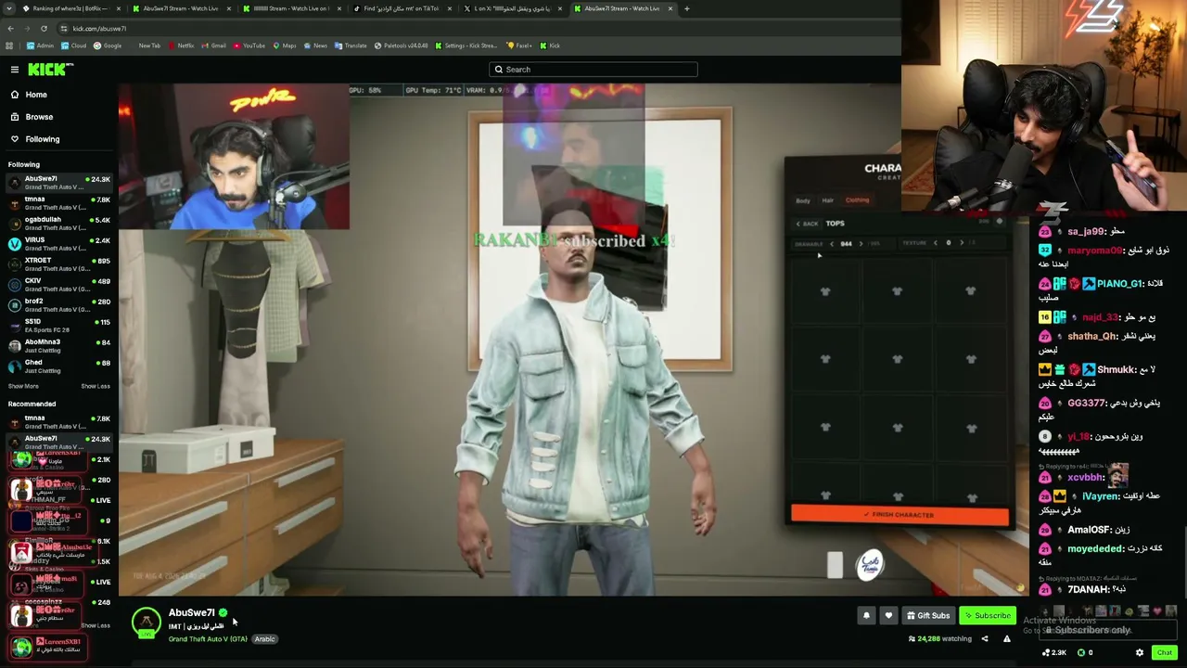Toggle follow with the heart icon

[x=888, y=616]
